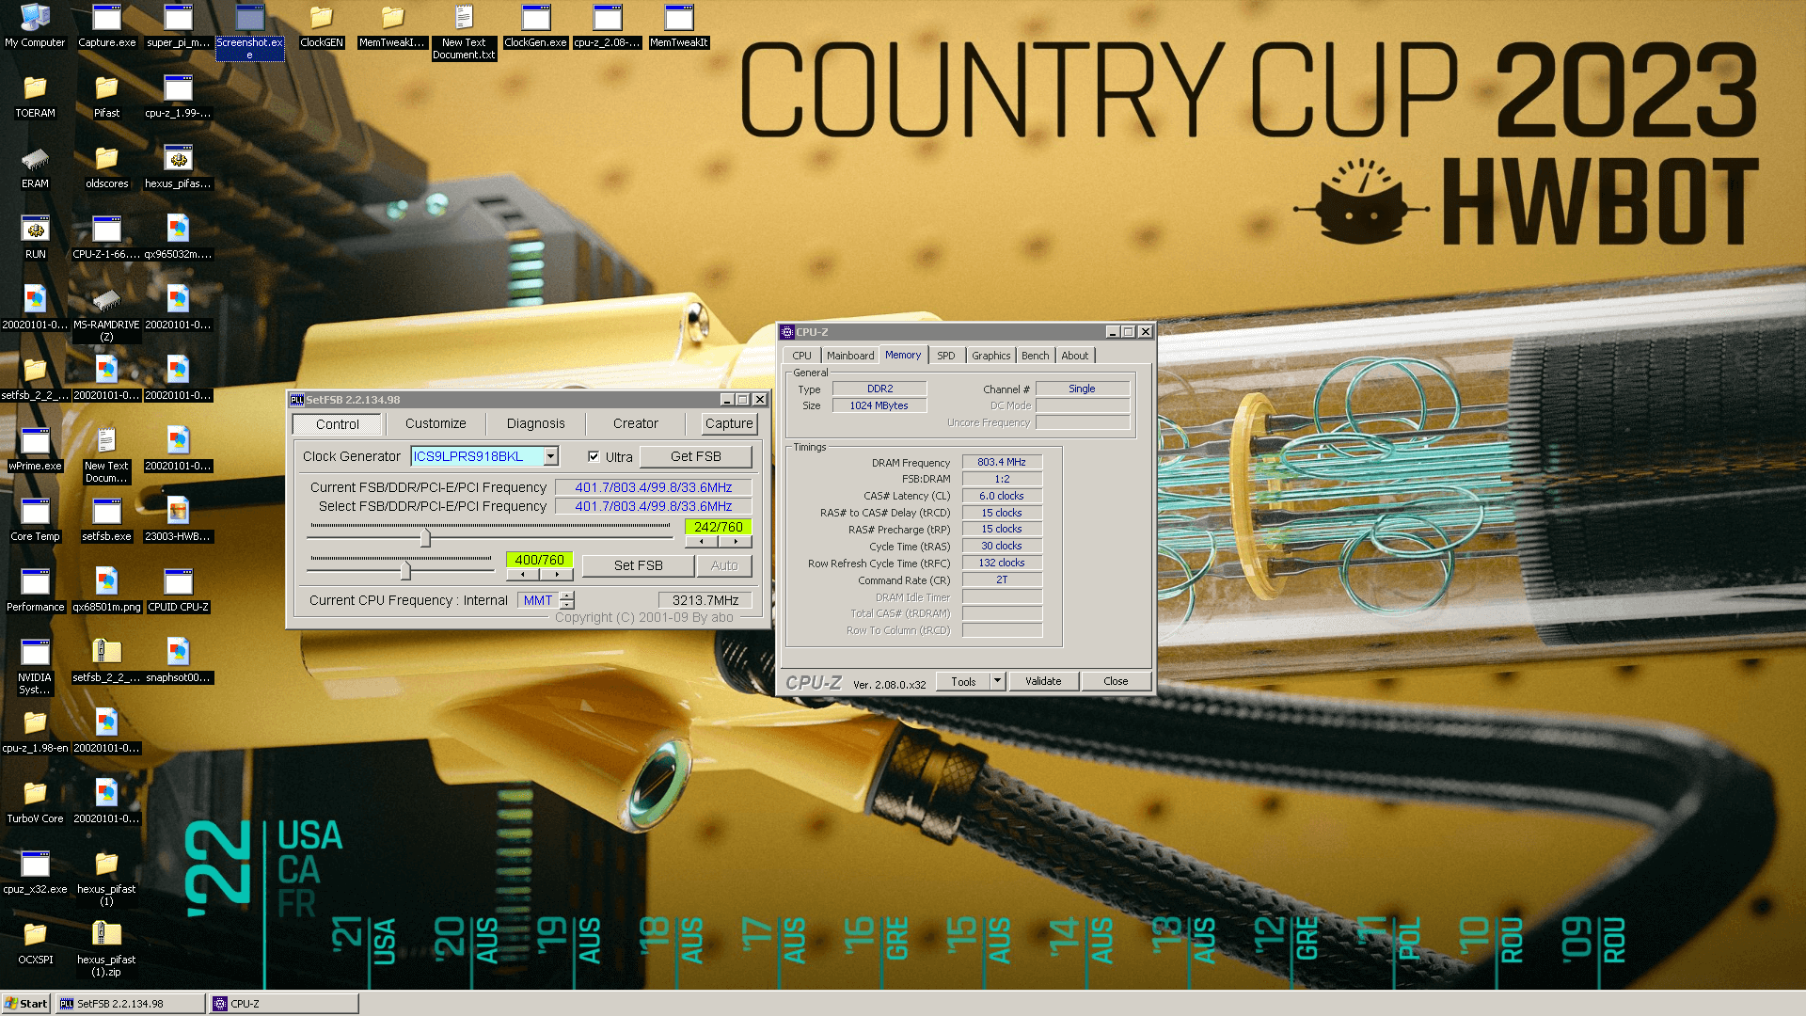Switch to CPU-Z taskbar button
The image size is (1806, 1016).
pos(284,1004)
